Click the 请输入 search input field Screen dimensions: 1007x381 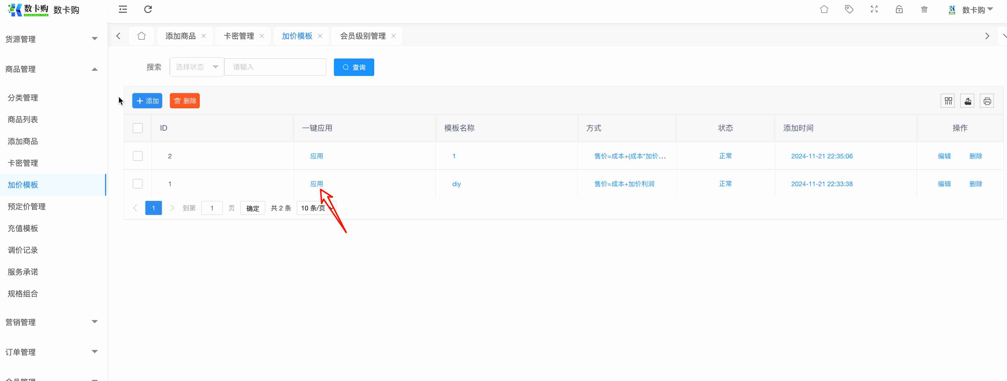[275, 67]
